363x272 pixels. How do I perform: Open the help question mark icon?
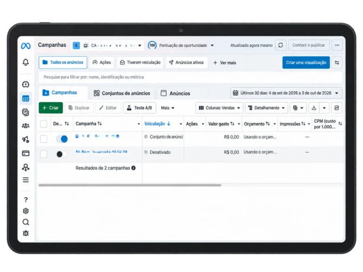tap(26, 200)
